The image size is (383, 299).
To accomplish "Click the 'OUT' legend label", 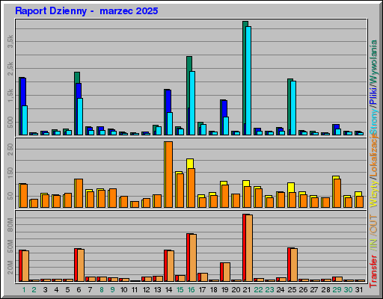I will (x=374, y=224).
